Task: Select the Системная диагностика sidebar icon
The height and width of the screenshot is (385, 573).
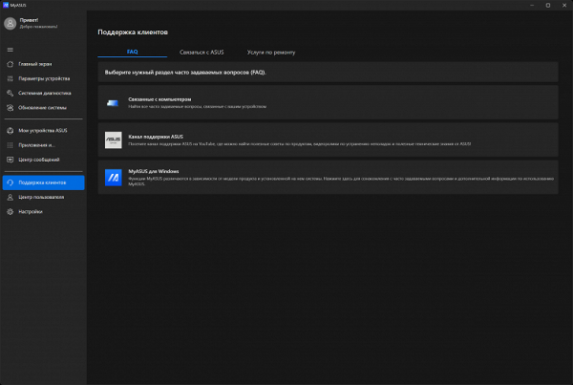Action: point(10,93)
